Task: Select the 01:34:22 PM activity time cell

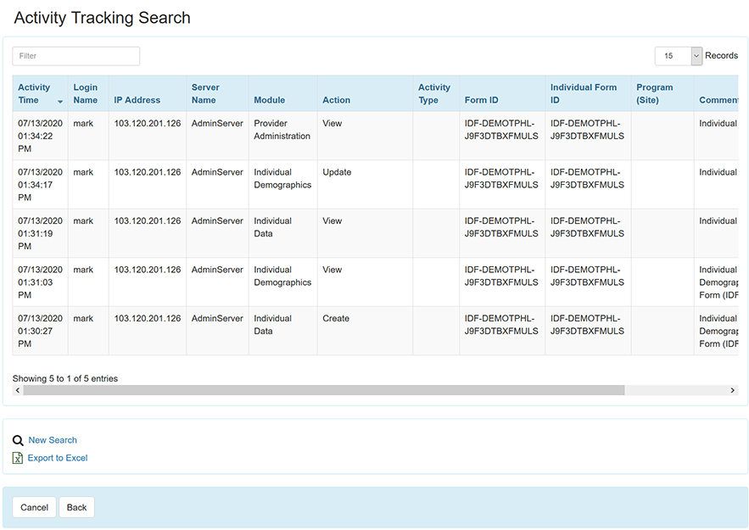Action: pyautogui.click(x=40, y=136)
